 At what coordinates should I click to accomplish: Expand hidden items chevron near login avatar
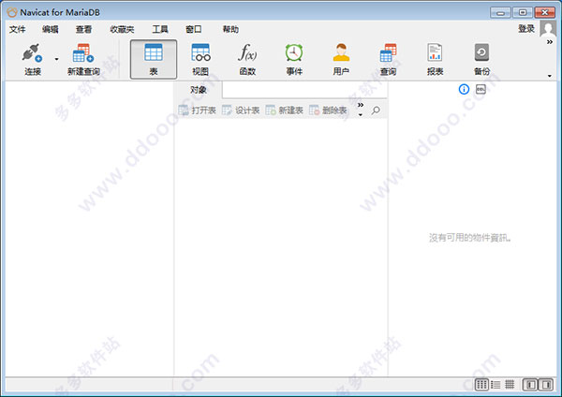pos(550,42)
